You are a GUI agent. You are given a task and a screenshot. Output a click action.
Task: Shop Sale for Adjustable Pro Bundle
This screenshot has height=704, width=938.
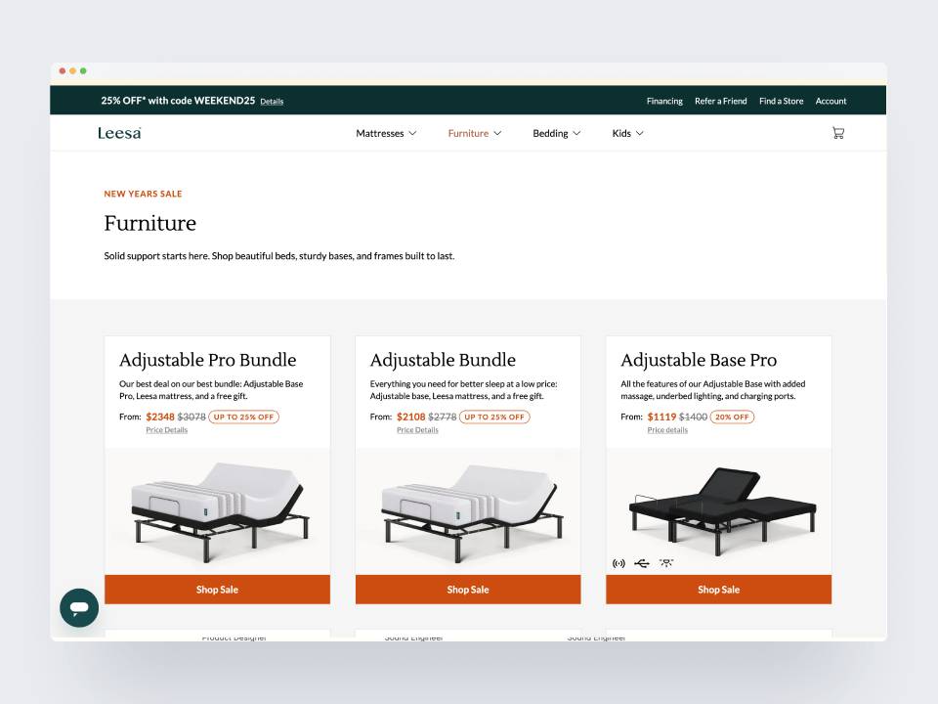coord(217,590)
